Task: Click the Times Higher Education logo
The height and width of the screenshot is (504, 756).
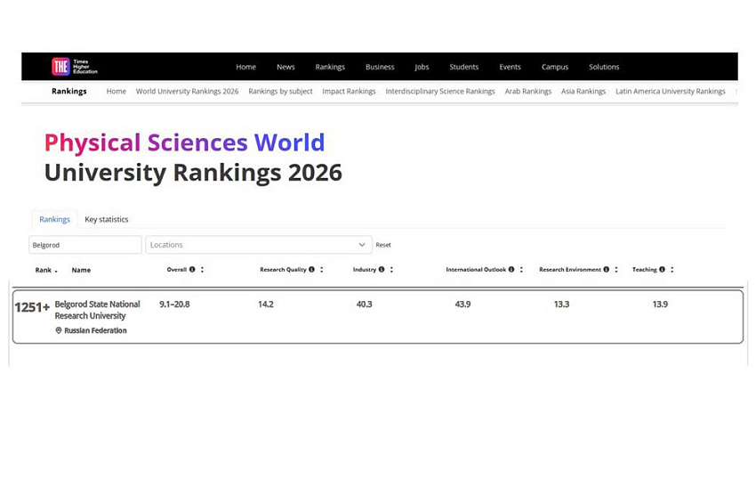Action: click(x=74, y=67)
